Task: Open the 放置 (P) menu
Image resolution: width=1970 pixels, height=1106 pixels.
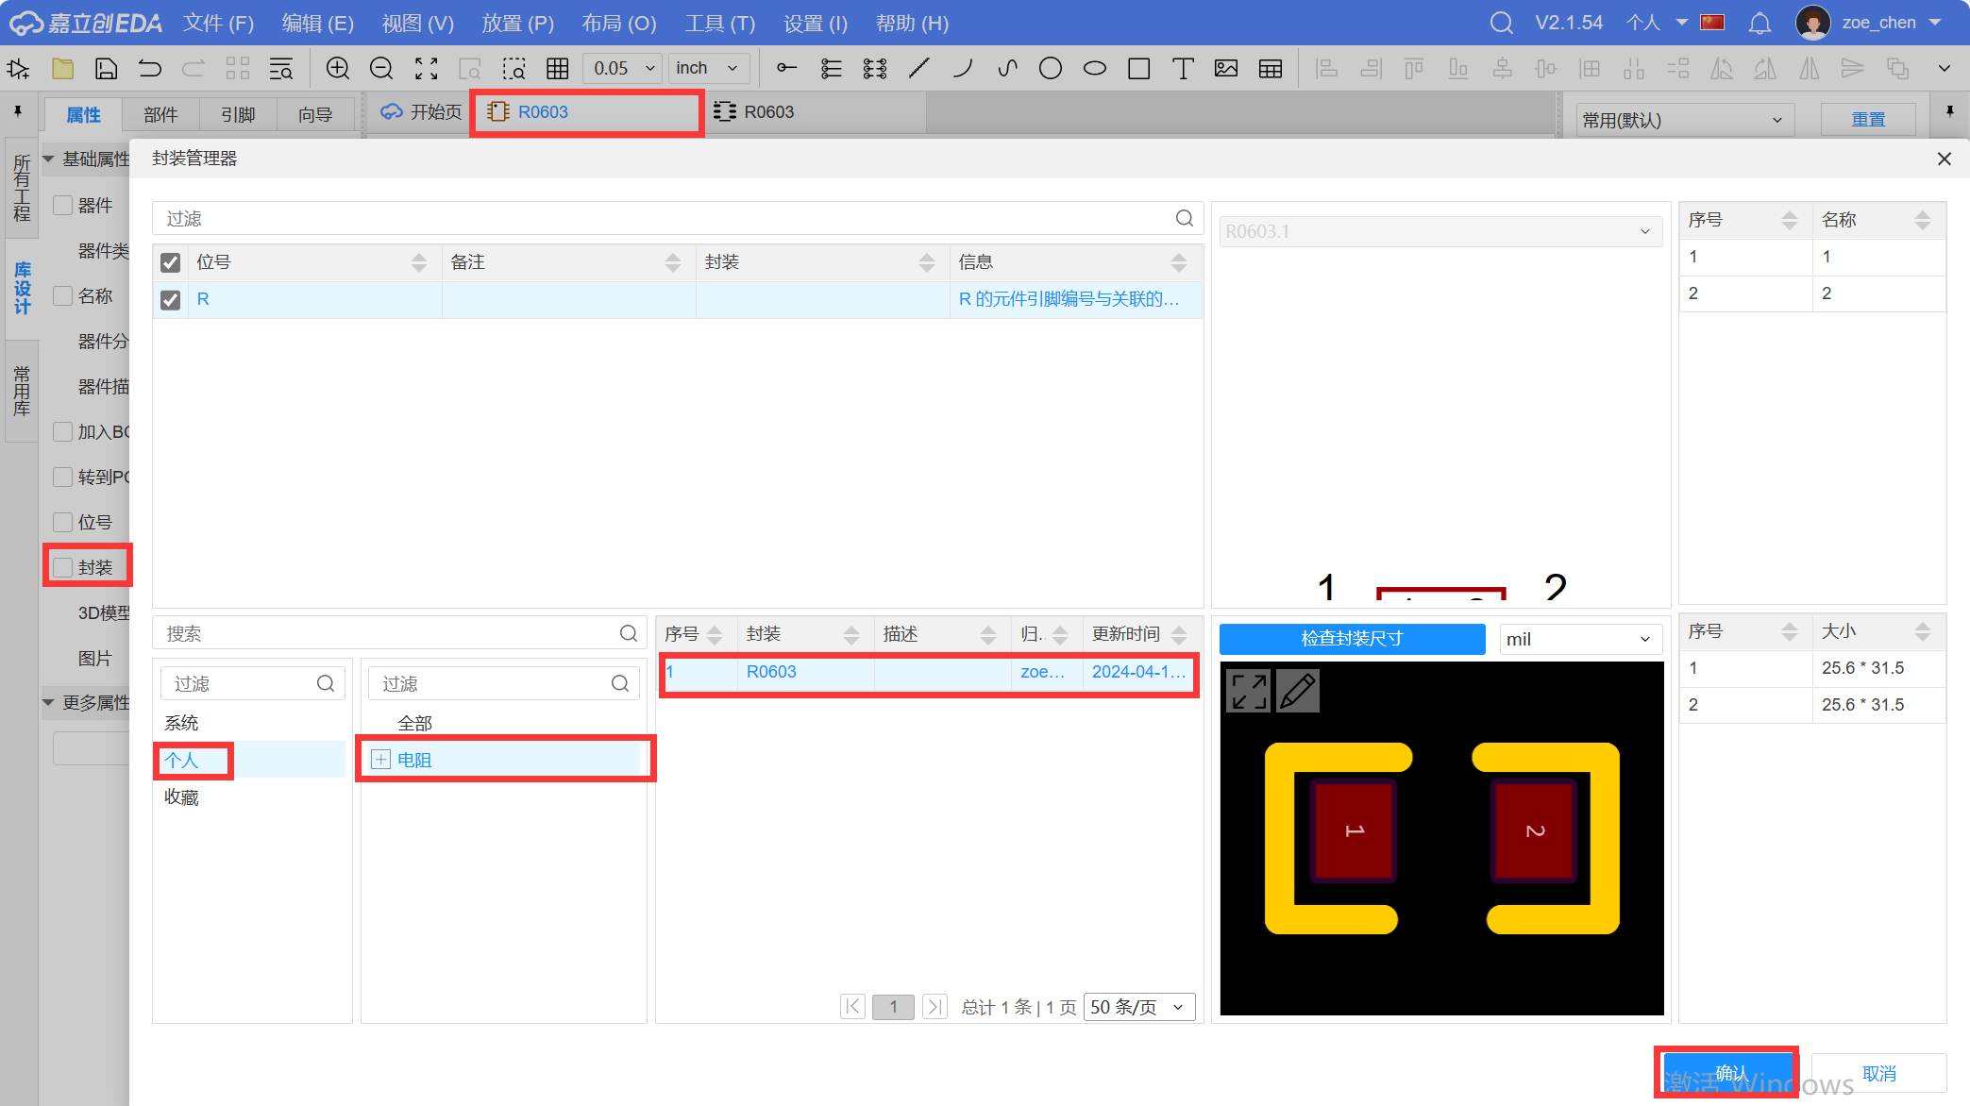Action: pos(518,23)
